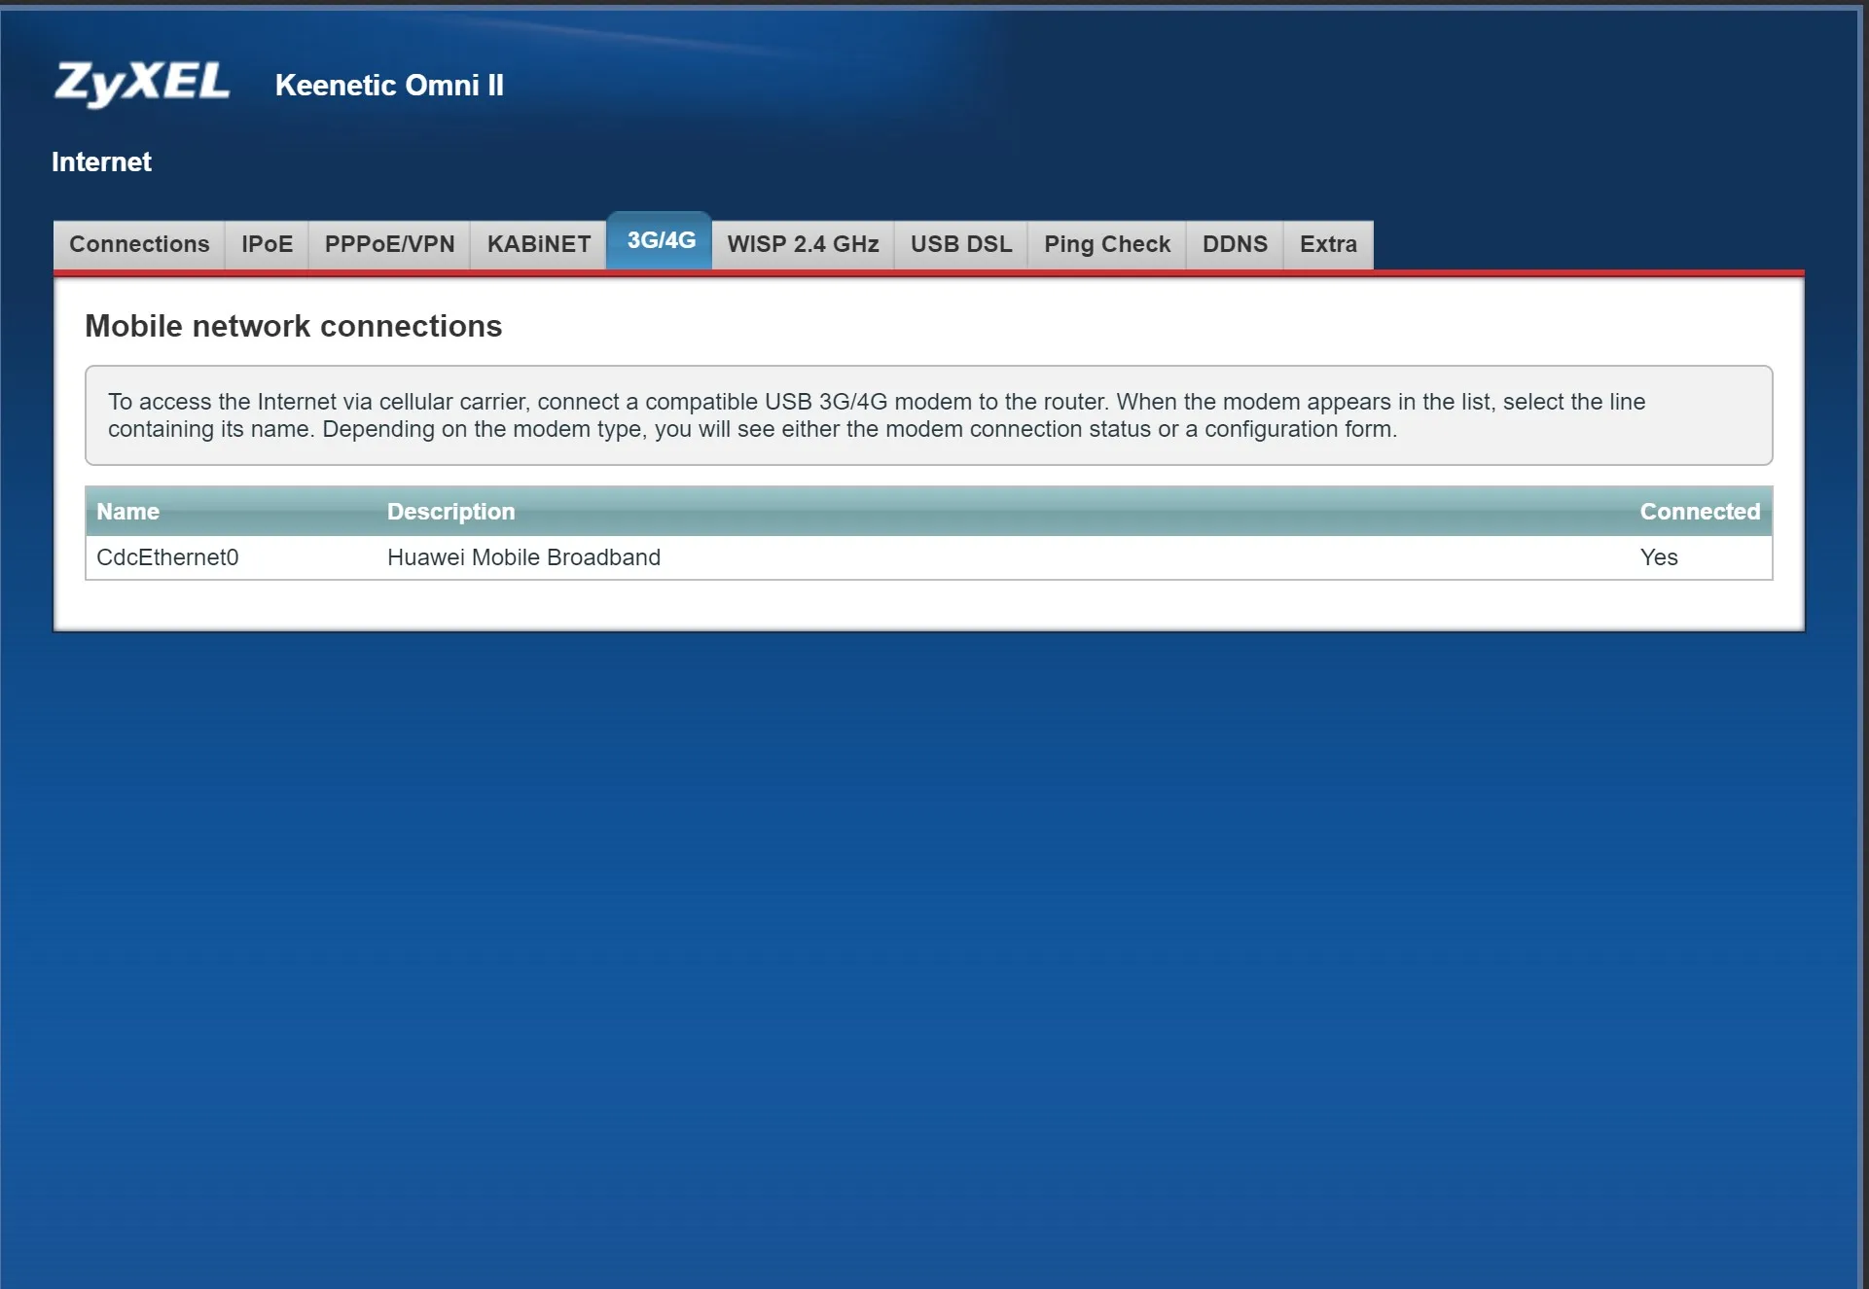Select the CdcEthernet0 modem entry
The image size is (1869, 1289).
167,557
